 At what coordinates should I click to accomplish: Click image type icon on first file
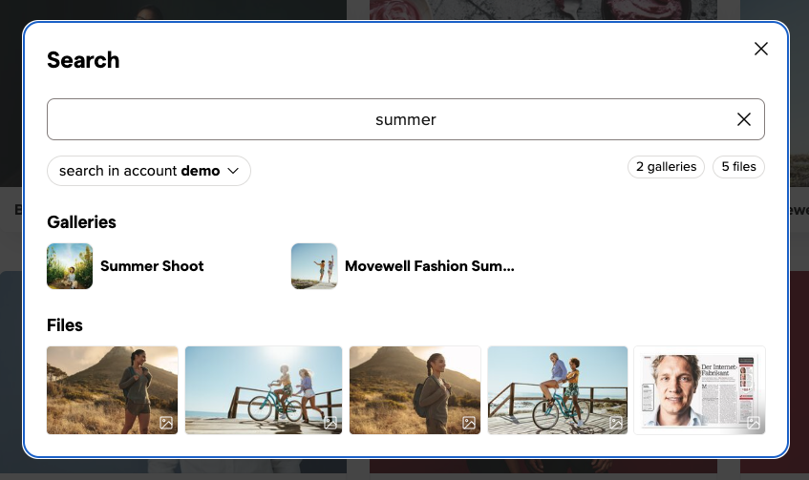pyautogui.click(x=166, y=423)
